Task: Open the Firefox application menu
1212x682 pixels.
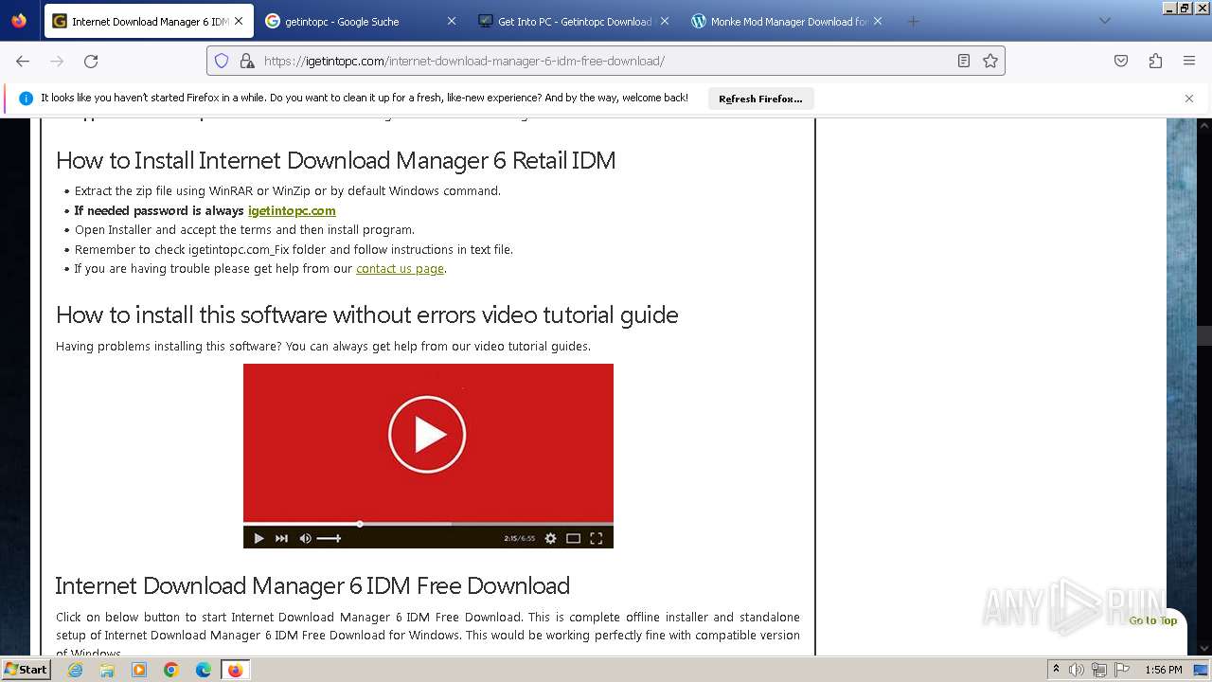Action: (x=1189, y=61)
